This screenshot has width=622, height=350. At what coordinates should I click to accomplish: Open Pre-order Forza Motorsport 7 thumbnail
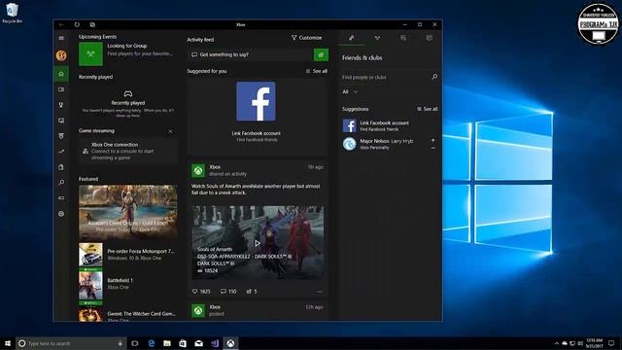pyautogui.click(x=90, y=255)
